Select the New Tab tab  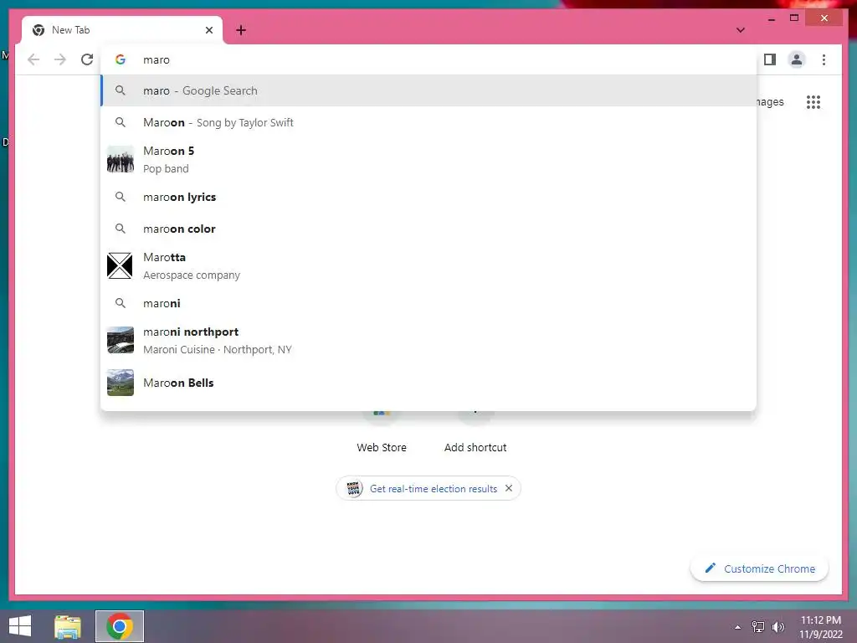point(122,30)
